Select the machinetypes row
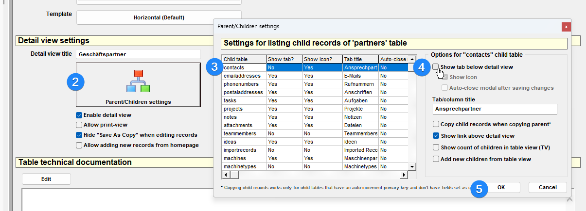 pyautogui.click(x=315, y=166)
